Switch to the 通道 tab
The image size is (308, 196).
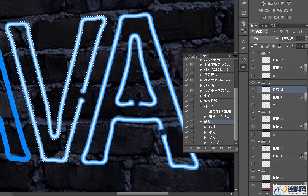pos(264,26)
